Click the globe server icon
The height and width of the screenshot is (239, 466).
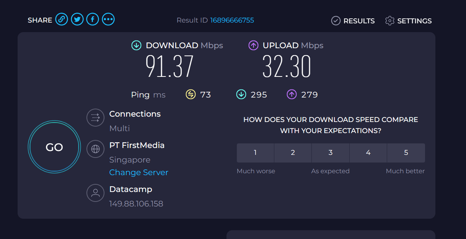95,149
